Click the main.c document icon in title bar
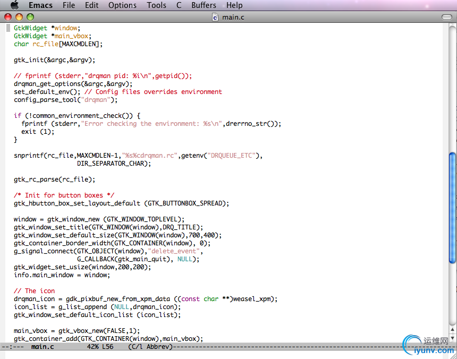457x359 pixels. (215, 18)
